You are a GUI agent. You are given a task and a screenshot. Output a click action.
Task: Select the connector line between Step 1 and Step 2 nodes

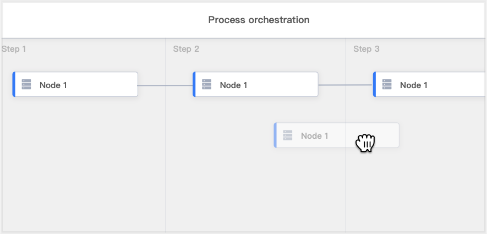point(165,85)
